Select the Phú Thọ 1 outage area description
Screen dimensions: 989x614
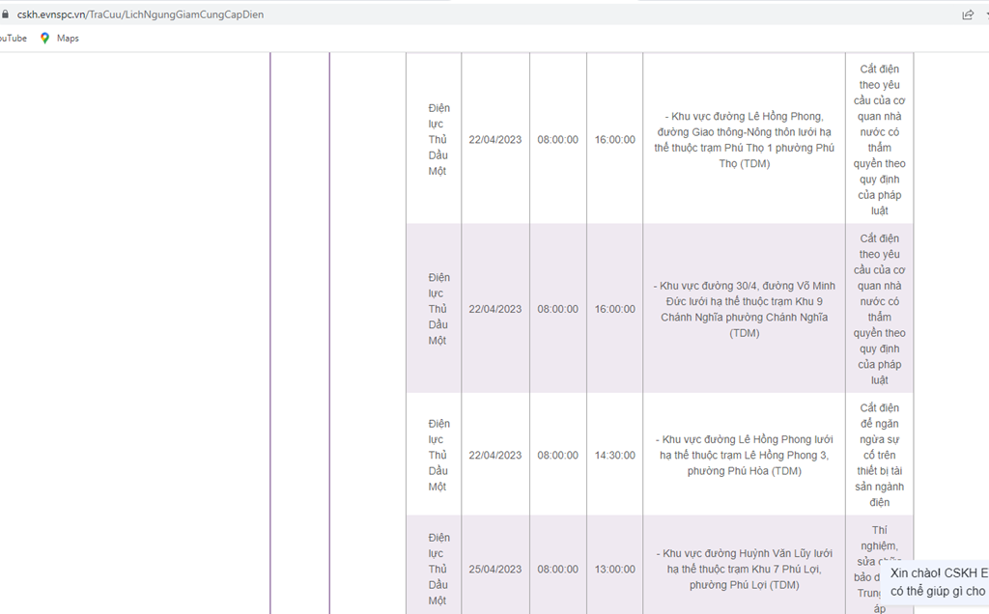[x=744, y=140]
